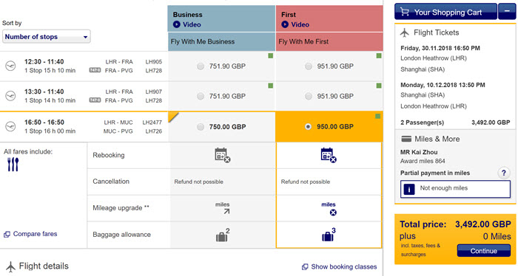Play the First class video icon
Viewport: 518px width, 276px height.
pos(285,24)
